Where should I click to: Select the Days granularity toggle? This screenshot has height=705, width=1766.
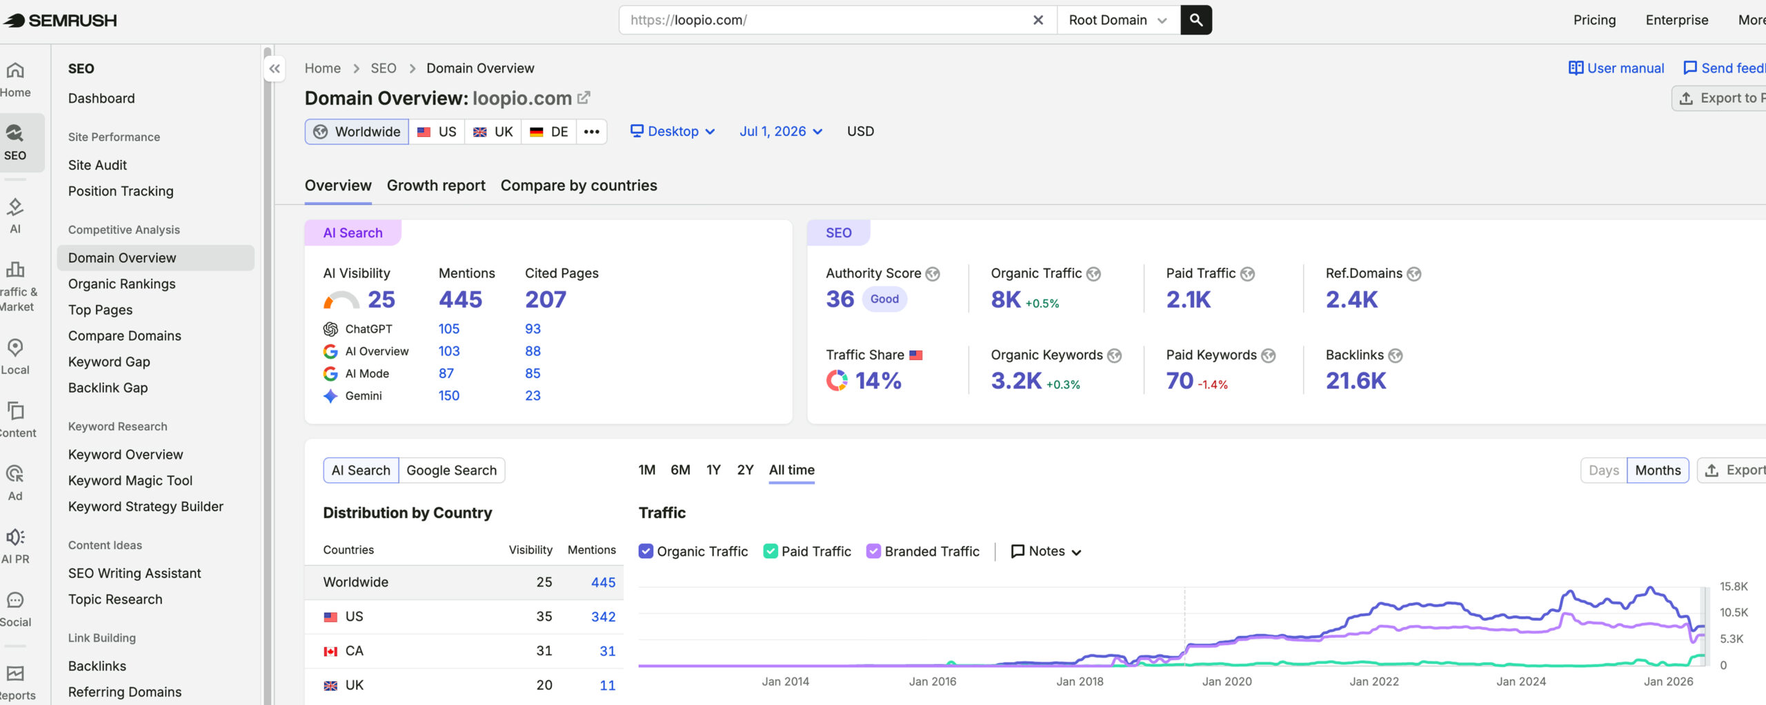[1604, 470]
